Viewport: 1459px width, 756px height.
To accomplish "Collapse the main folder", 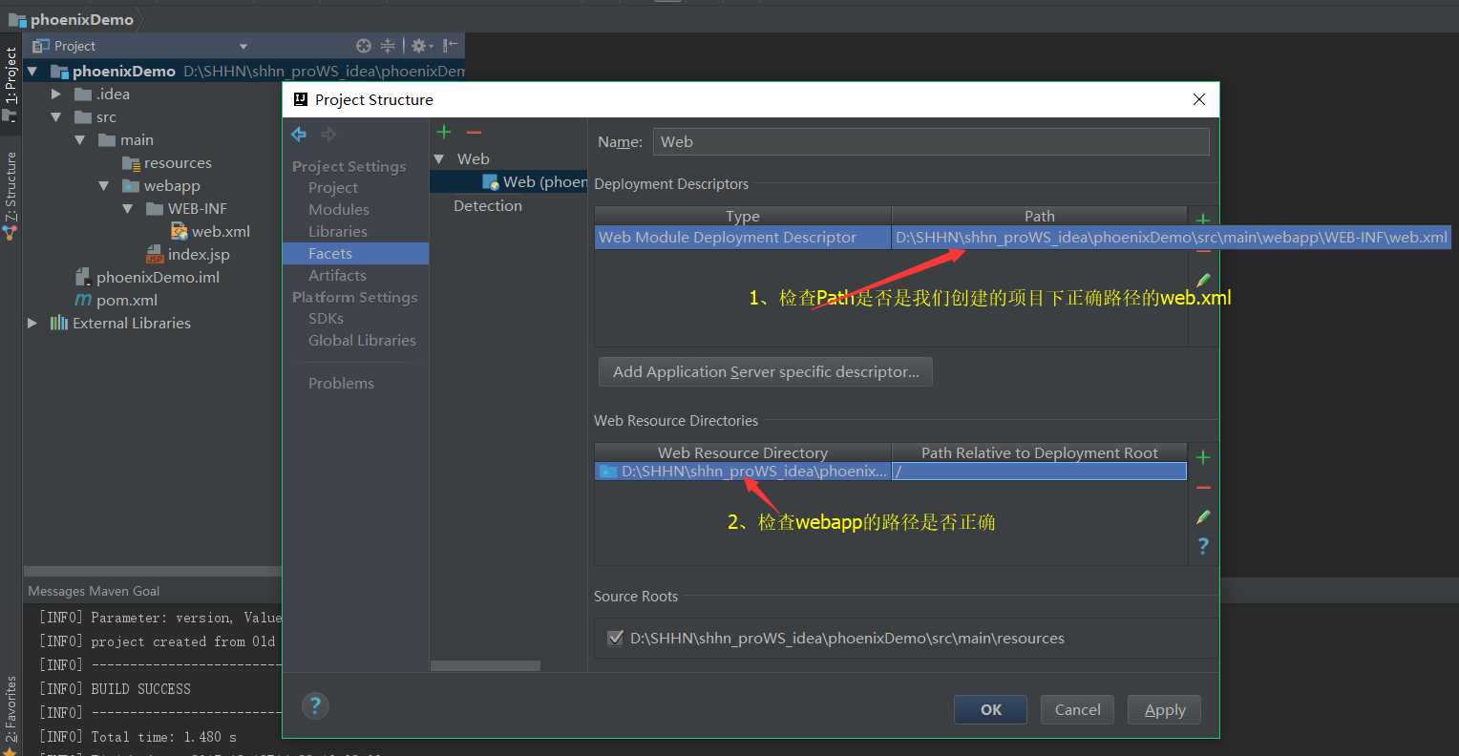I will (80, 139).
